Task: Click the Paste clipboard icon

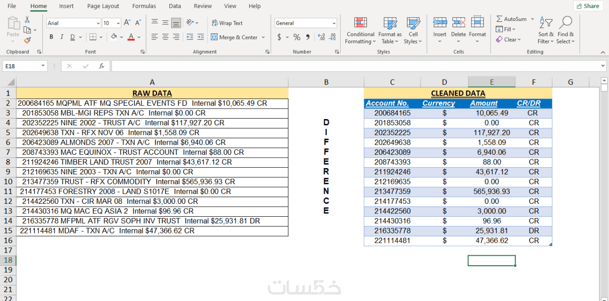Action: click(13, 24)
